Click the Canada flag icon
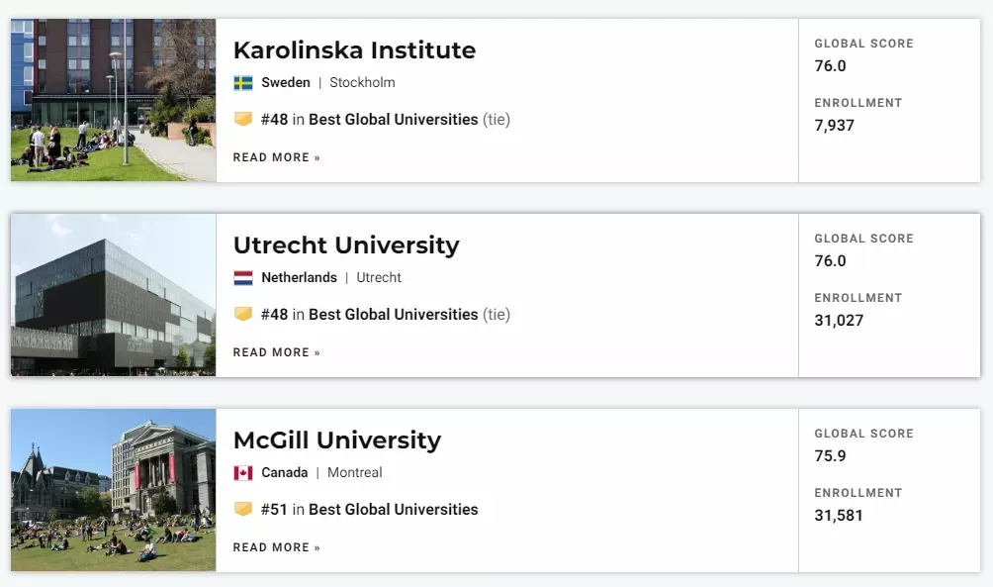This screenshot has height=587, width=993. [x=243, y=473]
